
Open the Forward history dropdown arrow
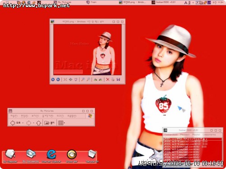coord(33,123)
